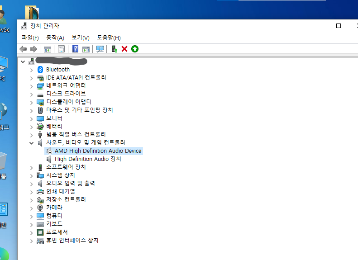The width and height of the screenshot is (358, 260).
Task: Minimize the 장치 관리자 window
Action: 318,26
